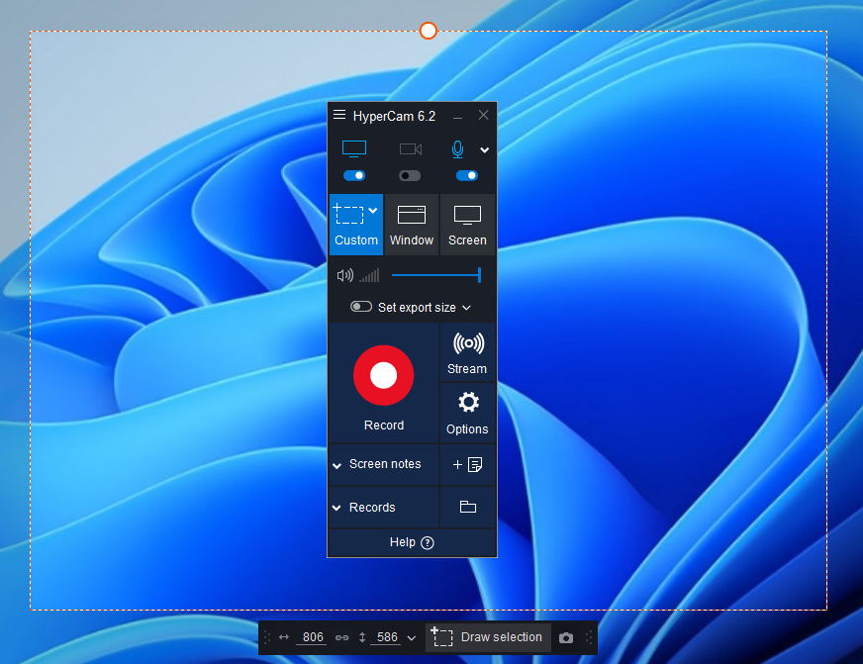
Task: Select the Window capture mode
Action: [x=411, y=225]
